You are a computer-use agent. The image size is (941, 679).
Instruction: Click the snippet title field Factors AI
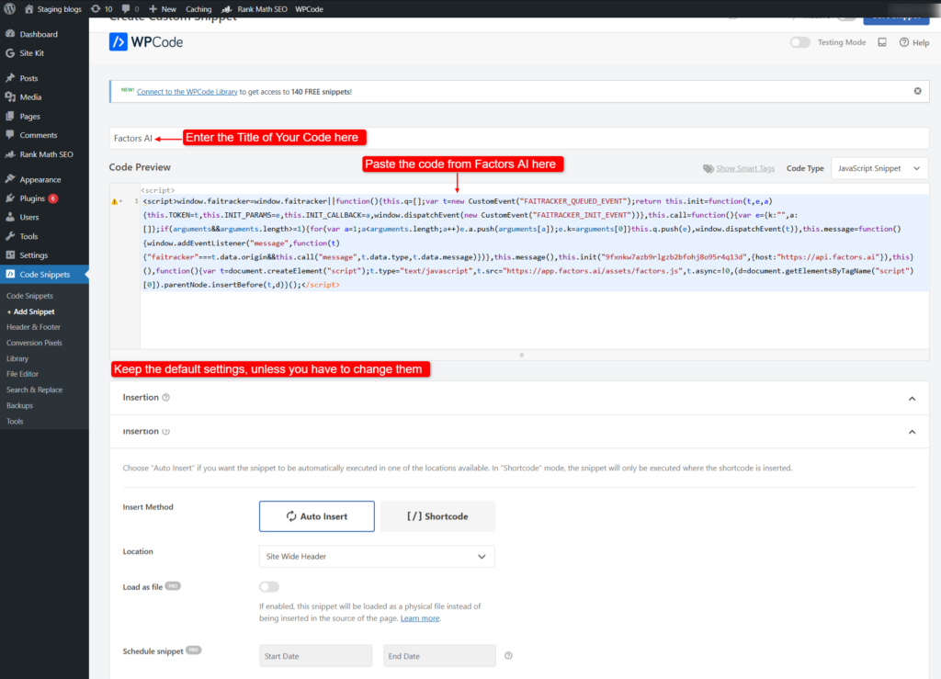(519, 139)
